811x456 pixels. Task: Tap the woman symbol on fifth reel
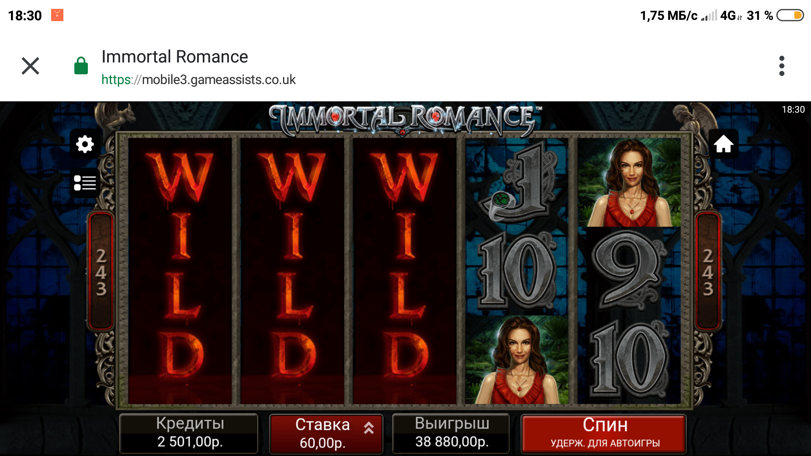point(629,182)
